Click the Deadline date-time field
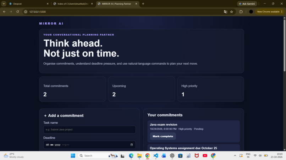The height and width of the screenshot is (160, 286). 89,145
